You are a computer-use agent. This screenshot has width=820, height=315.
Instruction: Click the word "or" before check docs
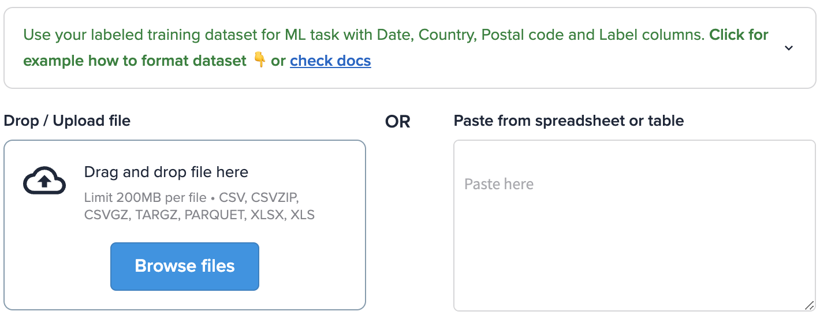[x=278, y=61]
